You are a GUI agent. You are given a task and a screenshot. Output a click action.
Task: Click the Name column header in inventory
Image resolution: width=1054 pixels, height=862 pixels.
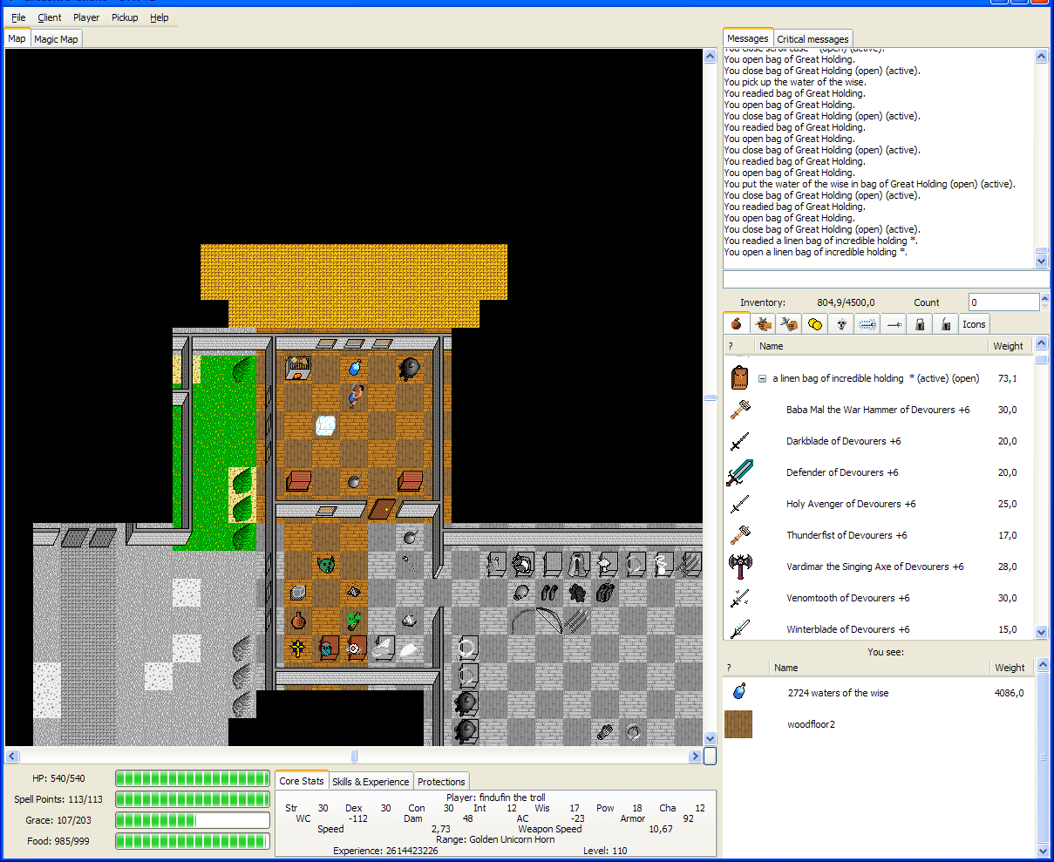[x=771, y=346]
